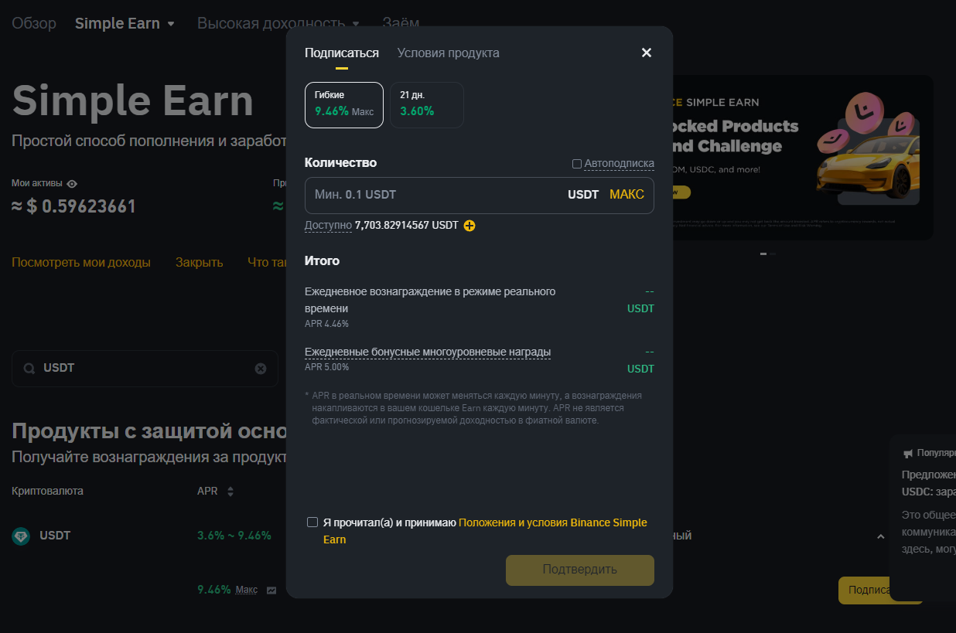Click the USDT coin icon in the product row
Viewport: 956px width, 633px height.
21,536
